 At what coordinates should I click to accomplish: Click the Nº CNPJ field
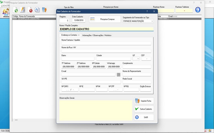[x=70, y=90]
